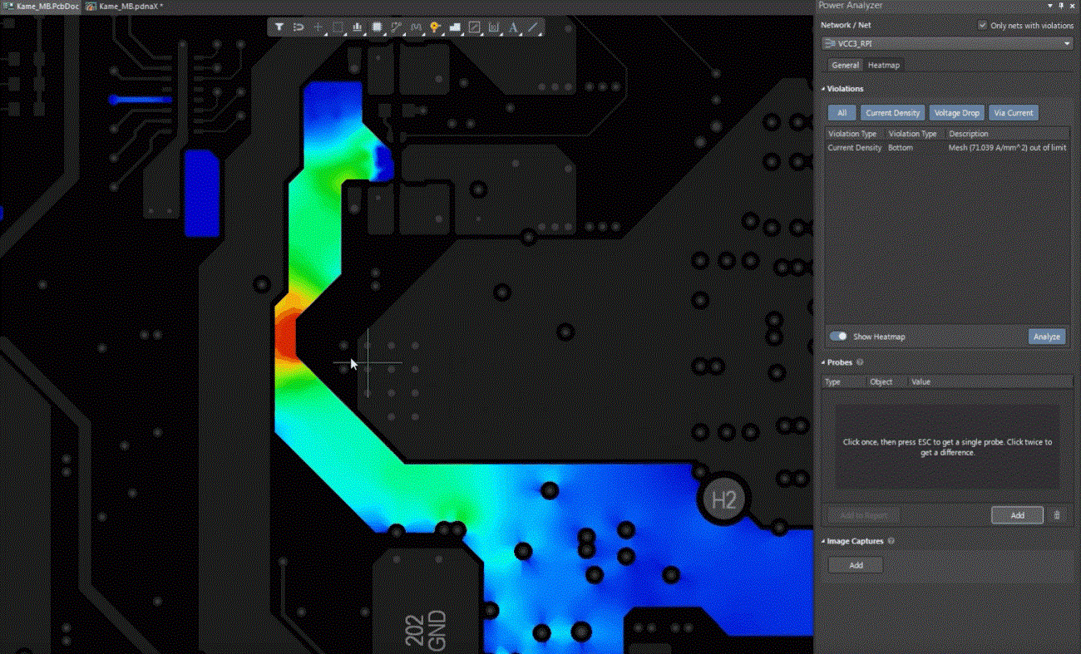Switch to the General tab
This screenshot has width=1081, height=654.
pos(845,64)
